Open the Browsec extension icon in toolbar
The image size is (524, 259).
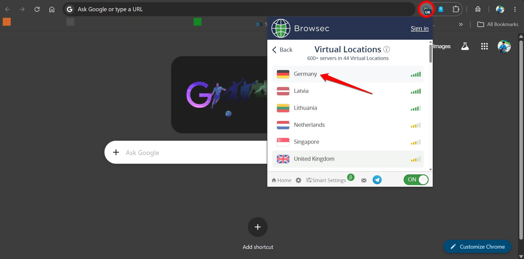click(427, 10)
